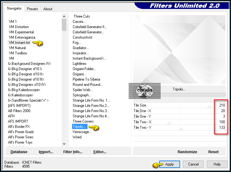This screenshot has height=172, width=231.
Task: Choose Round and Round... filter
Action: click(88, 85)
